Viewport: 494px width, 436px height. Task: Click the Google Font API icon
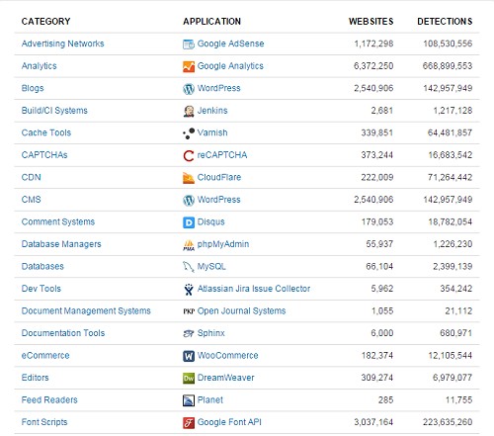tap(189, 423)
